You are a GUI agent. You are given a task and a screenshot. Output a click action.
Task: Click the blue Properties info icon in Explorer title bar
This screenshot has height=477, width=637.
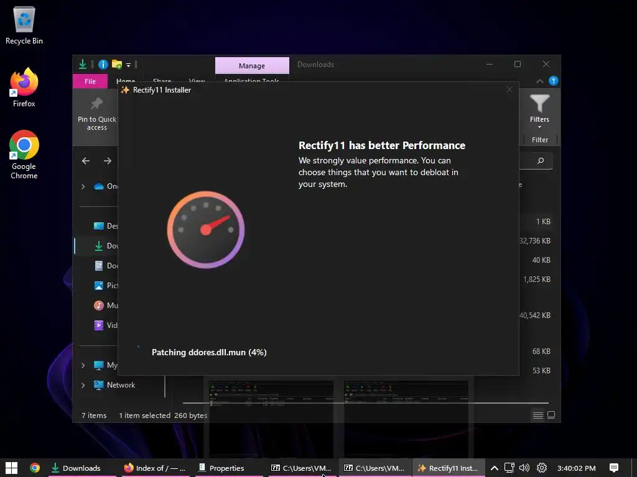click(103, 64)
